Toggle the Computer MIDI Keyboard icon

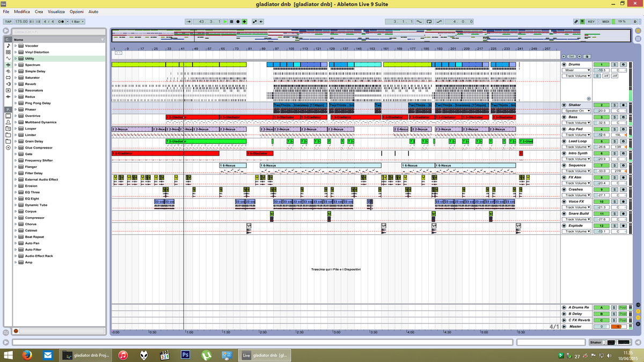pos(582,21)
